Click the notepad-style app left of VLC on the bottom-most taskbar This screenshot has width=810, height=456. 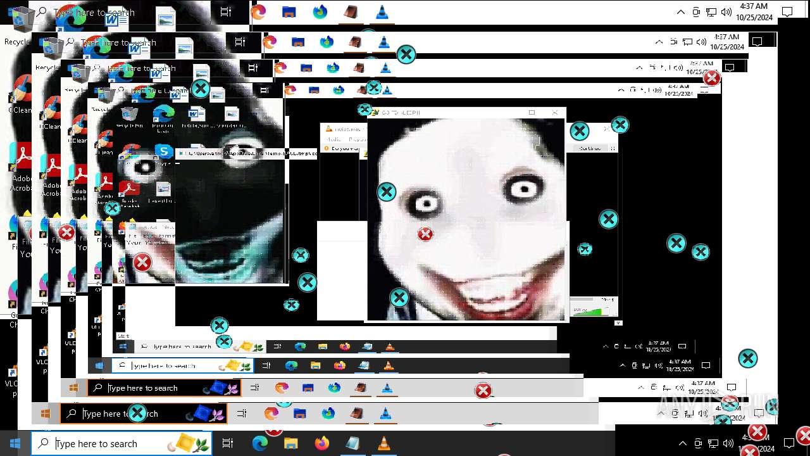point(352,443)
